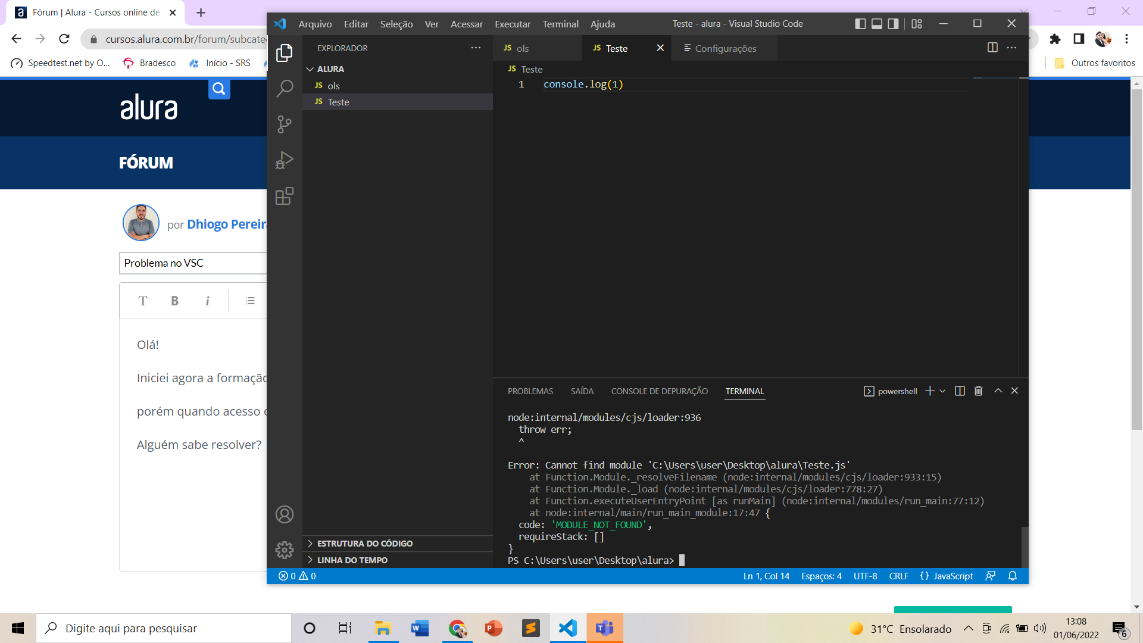This screenshot has height=643, width=1143.
Task: Open the Executar menu
Action: 513,24
